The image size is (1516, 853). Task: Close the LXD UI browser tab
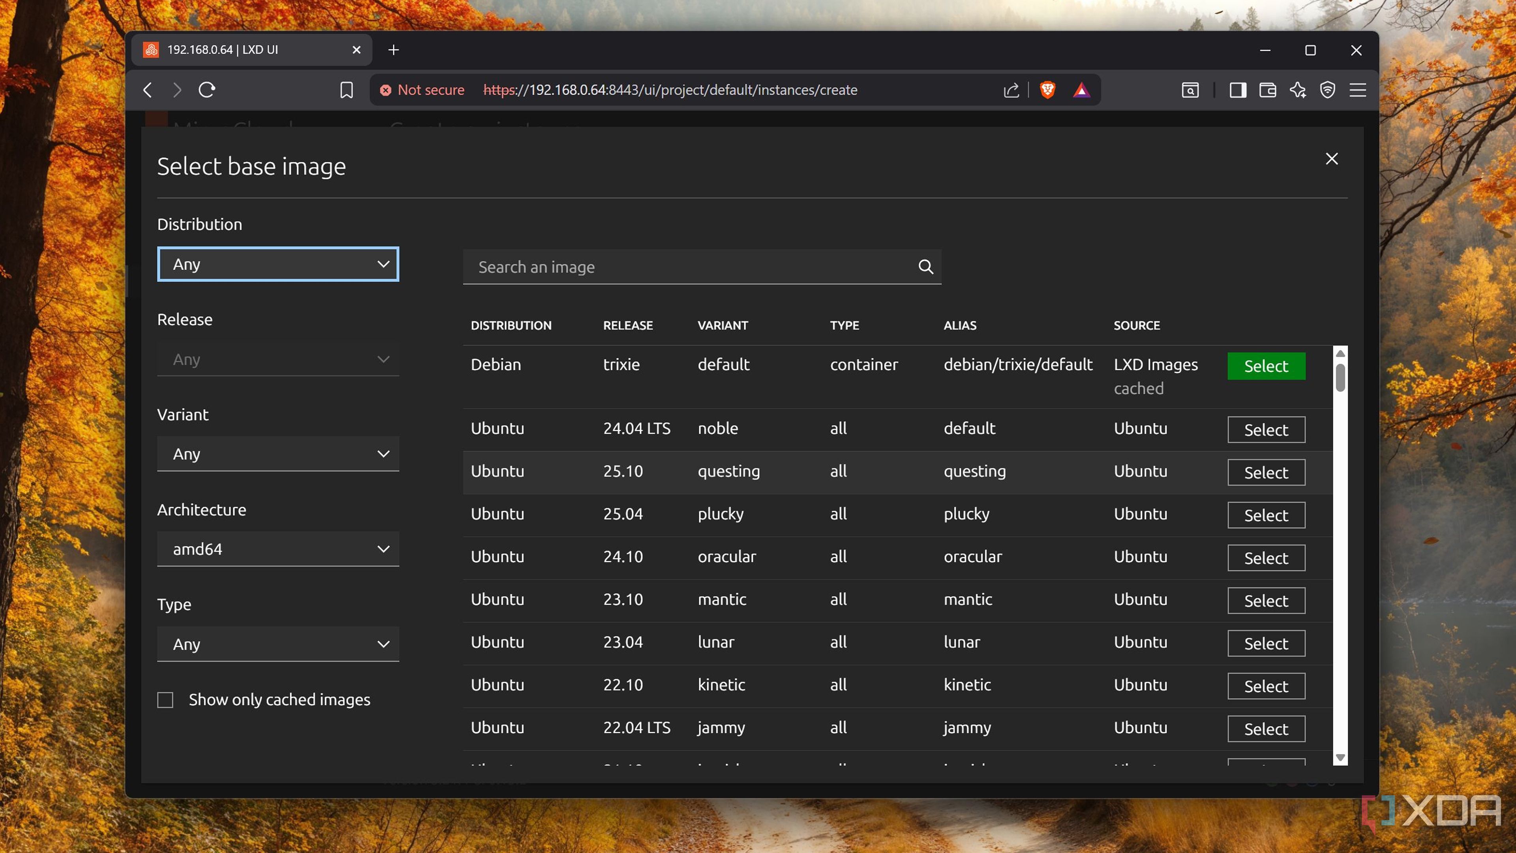point(356,50)
